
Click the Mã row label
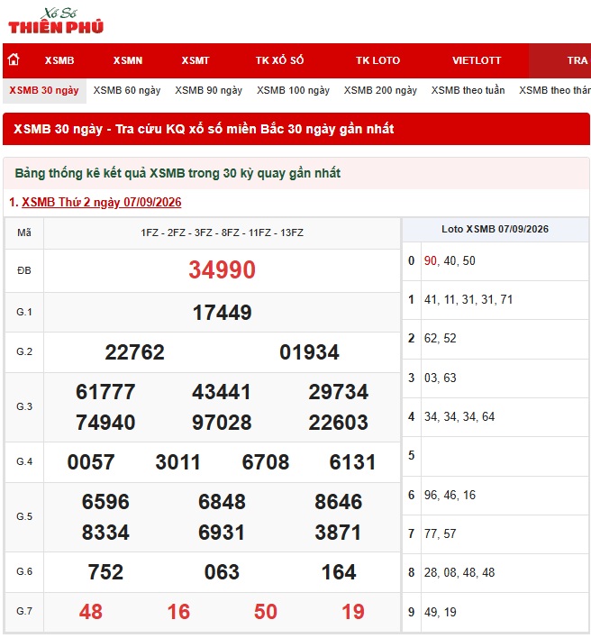click(24, 232)
